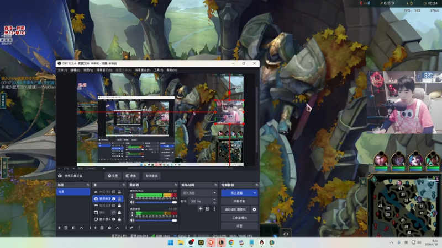Open 设置 in the controls panel
Viewport: 442px width, 248px height.
coord(239,226)
